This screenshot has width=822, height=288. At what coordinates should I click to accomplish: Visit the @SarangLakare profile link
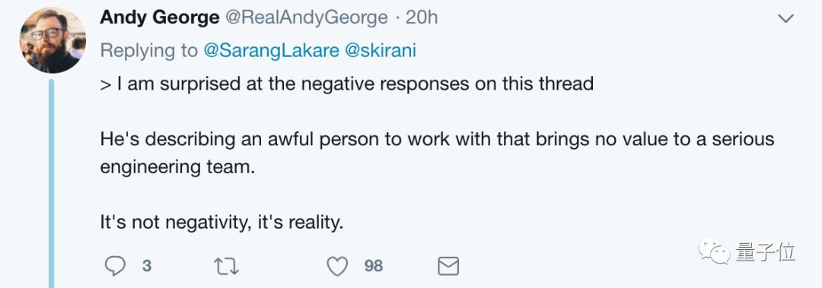click(269, 50)
